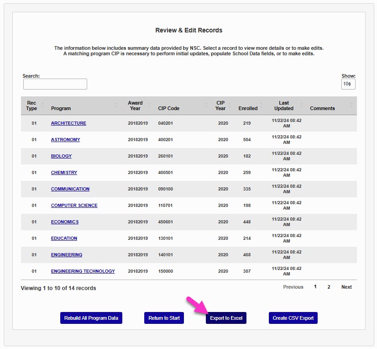Open the COMPUTER SCIENCE program link

click(x=74, y=206)
